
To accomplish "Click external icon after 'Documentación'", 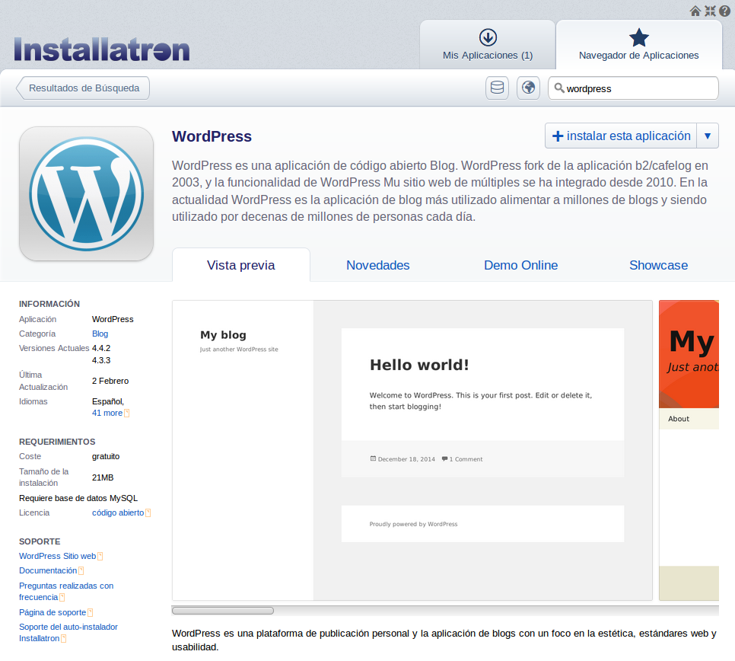I will tap(81, 570).
